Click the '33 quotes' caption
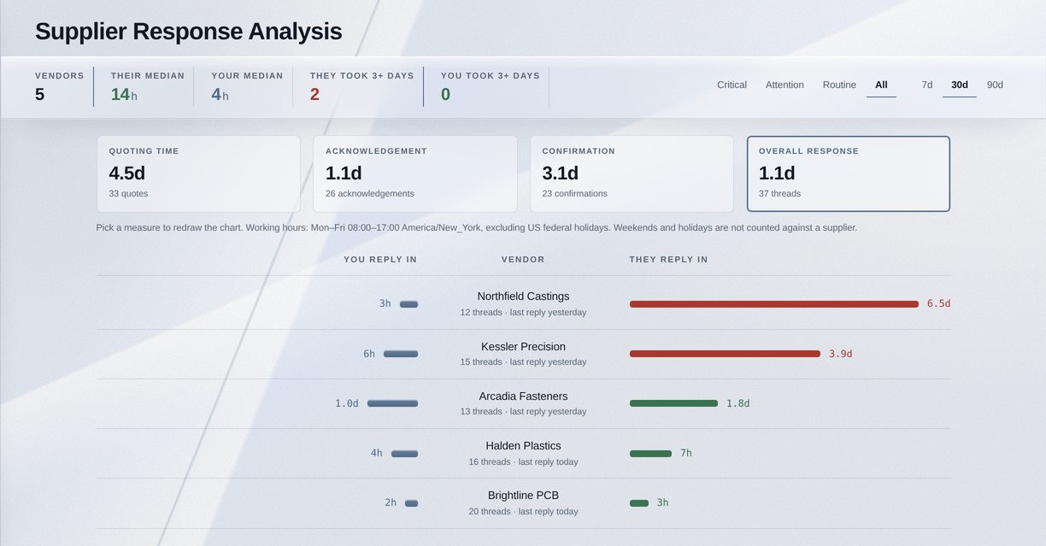This screenshot has height=546, width=1046. coord(128,194)
